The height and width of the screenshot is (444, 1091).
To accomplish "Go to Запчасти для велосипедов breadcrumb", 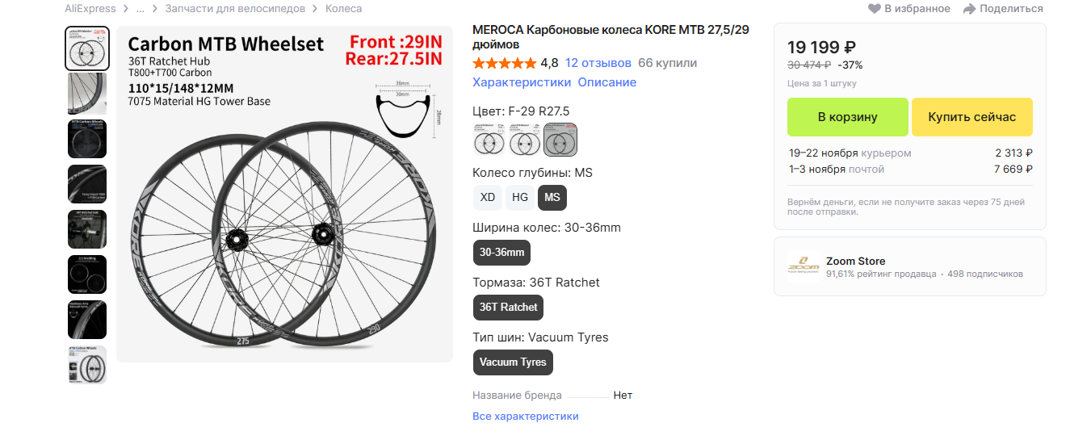I will 235,9.
